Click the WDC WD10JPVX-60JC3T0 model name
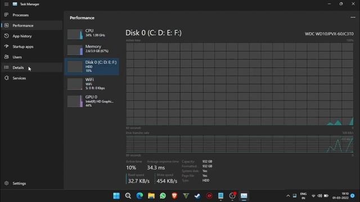 (x=329, y=34)
